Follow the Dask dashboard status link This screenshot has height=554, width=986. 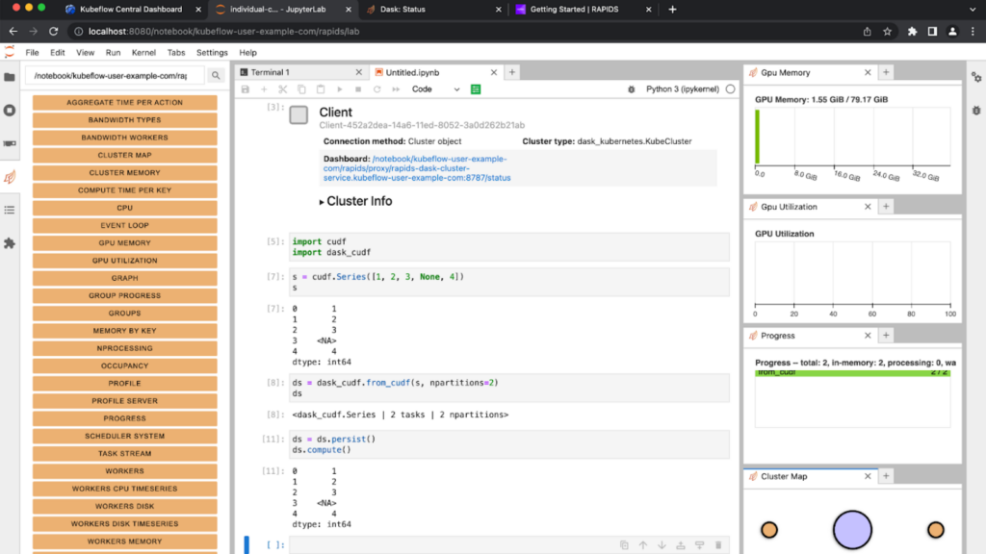click(x=417, y=168)
